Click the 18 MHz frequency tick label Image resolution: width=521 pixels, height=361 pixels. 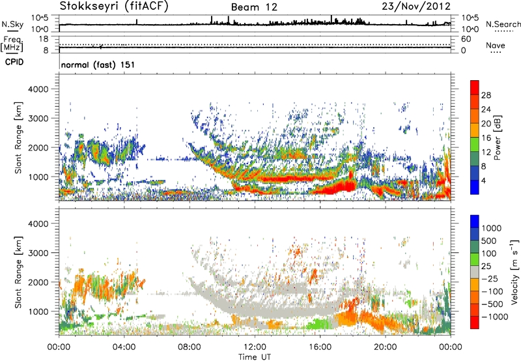click(x=44, y=39)
